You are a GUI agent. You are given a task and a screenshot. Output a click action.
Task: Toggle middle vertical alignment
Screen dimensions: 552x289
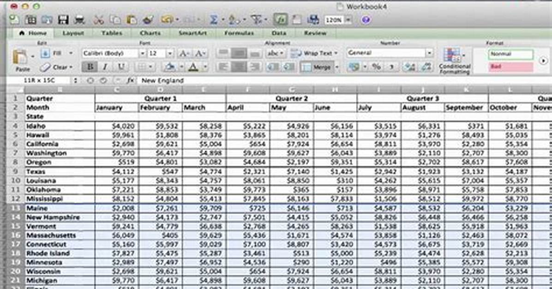[239, 53]
